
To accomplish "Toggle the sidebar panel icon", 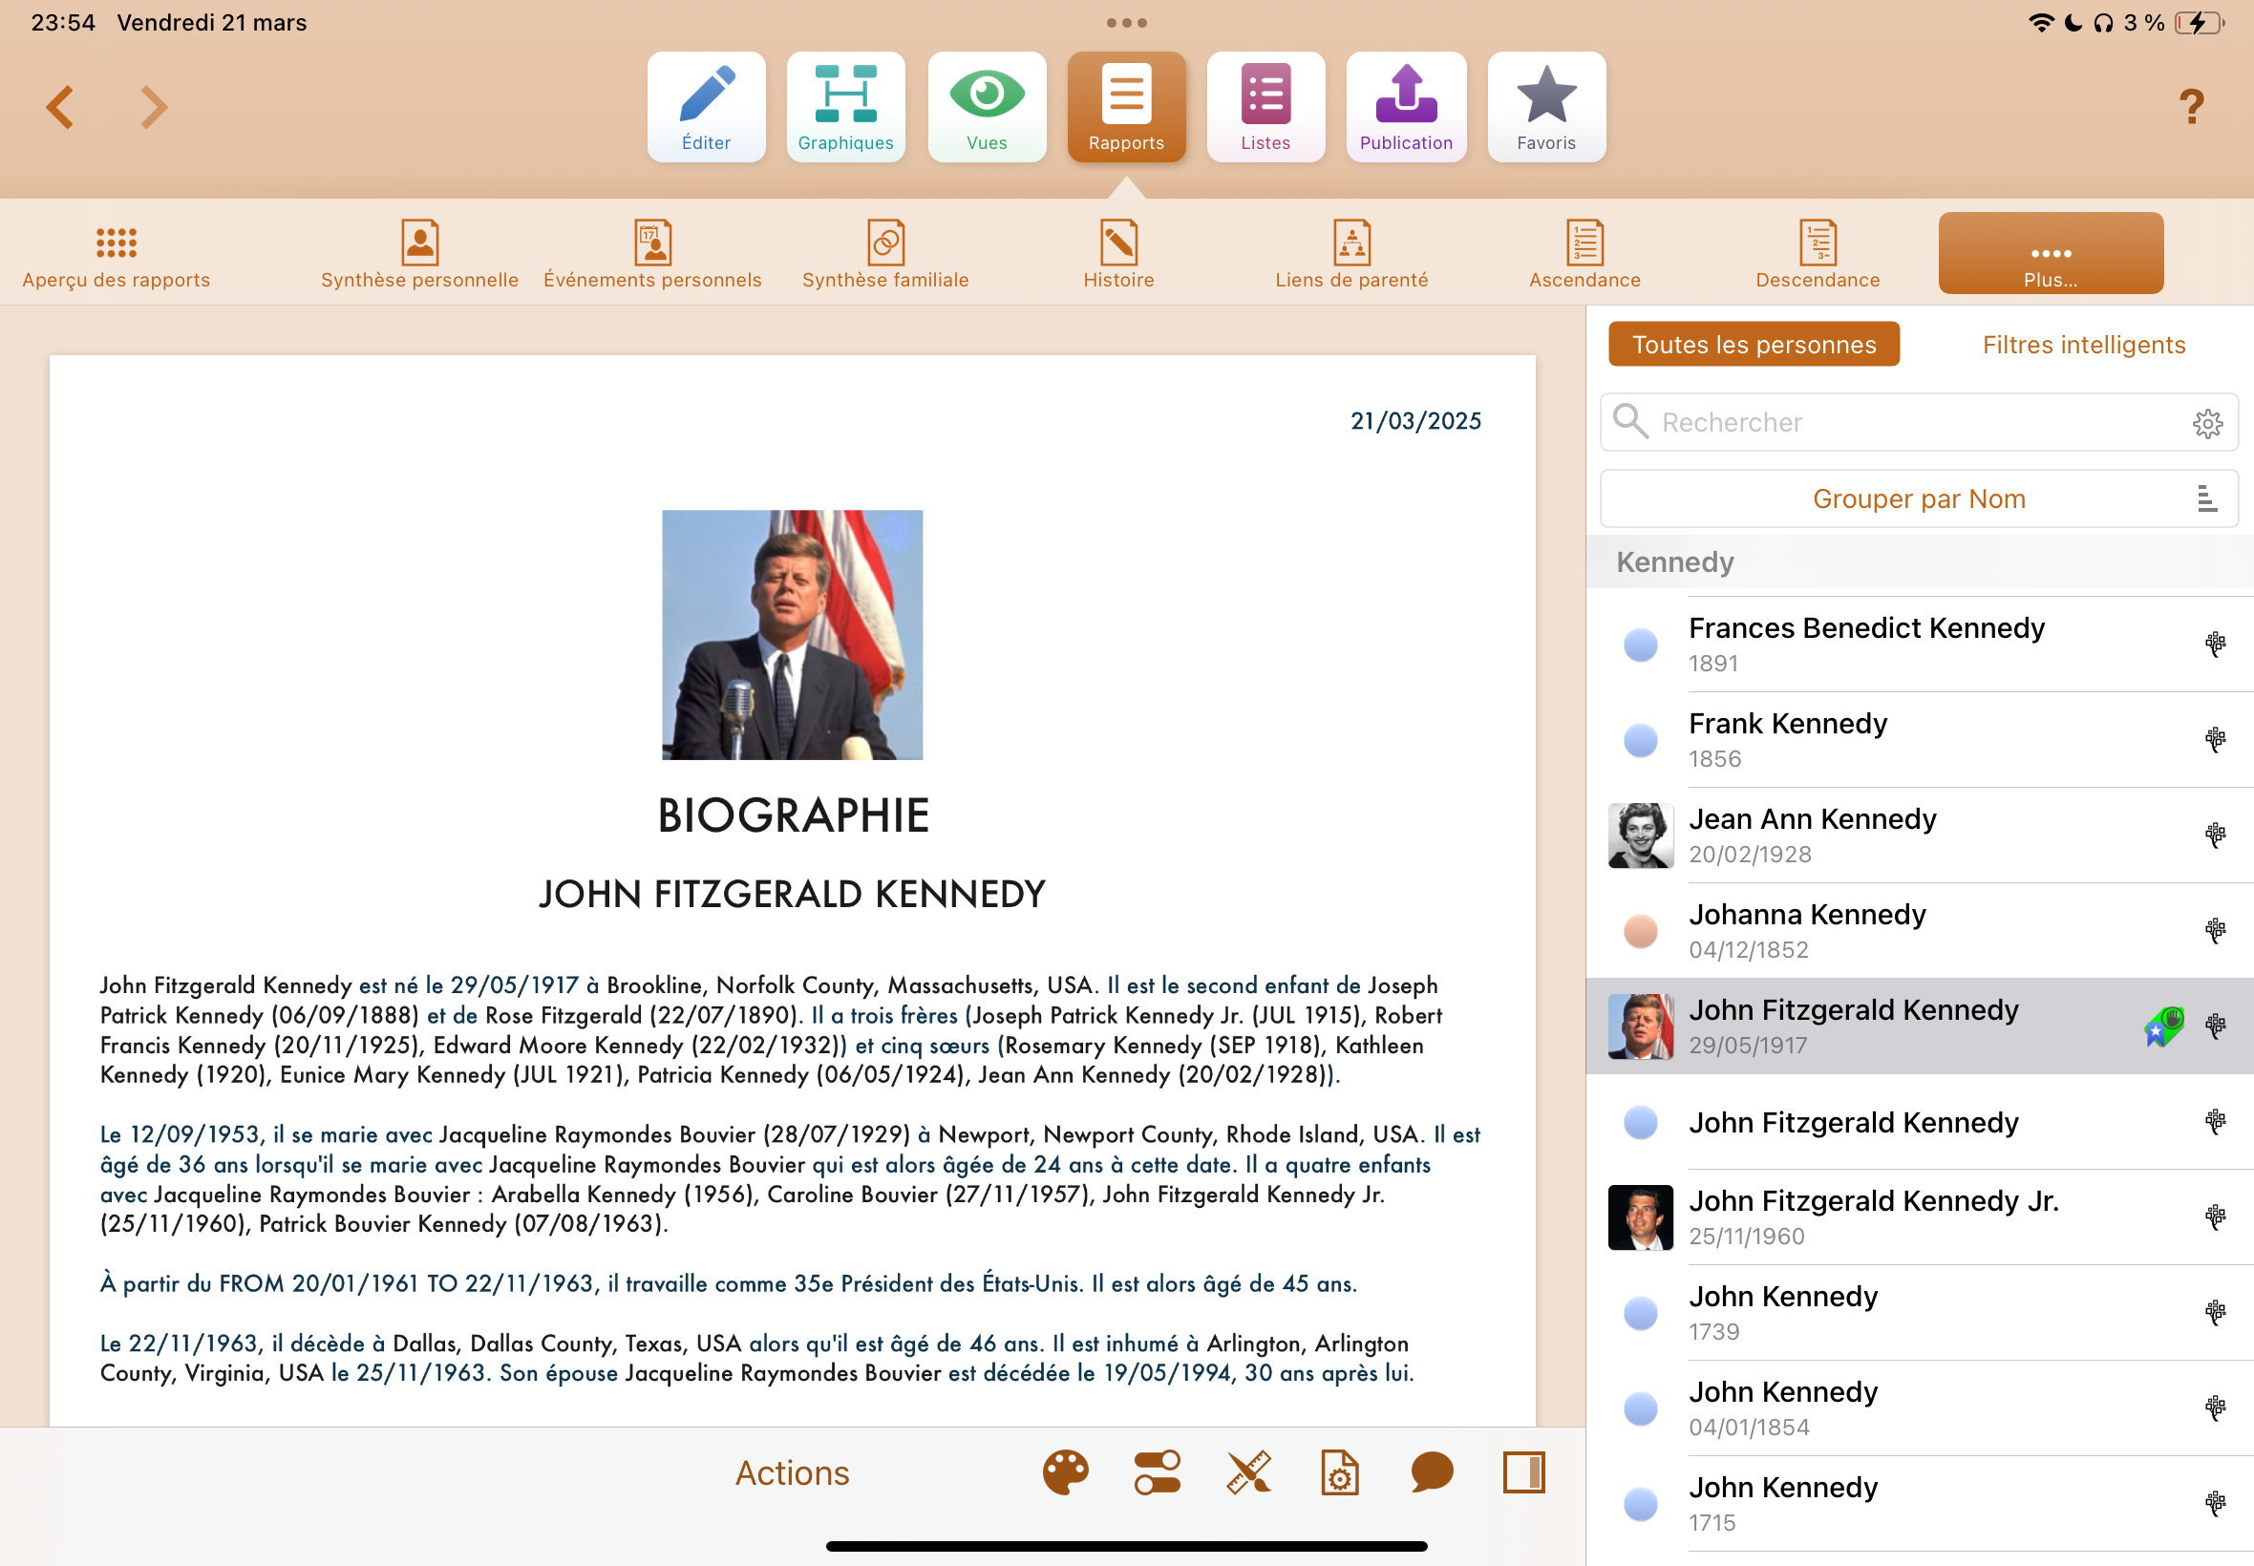I will click(x=1523, y=1472).
